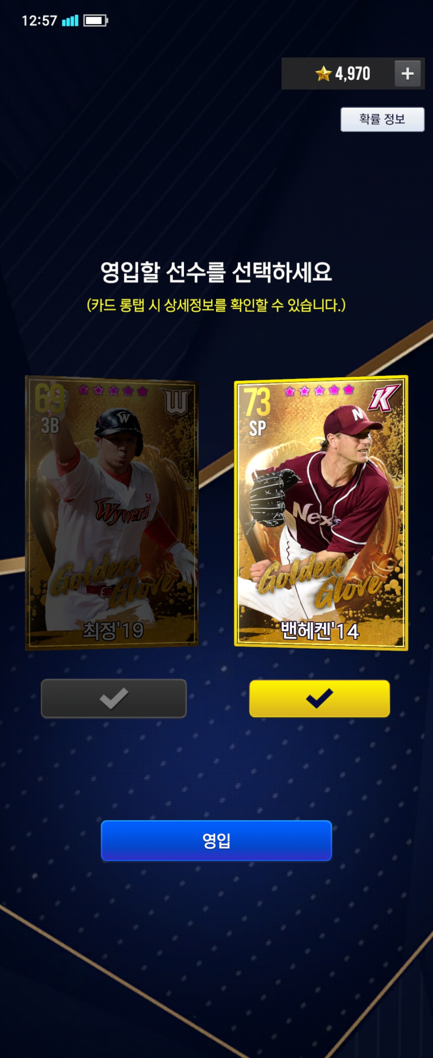The height and width of the screenshot is (1058, 433).
Task: Open 확률 정보 probability info
Action: pyautogui.click(x=382, y=119)
